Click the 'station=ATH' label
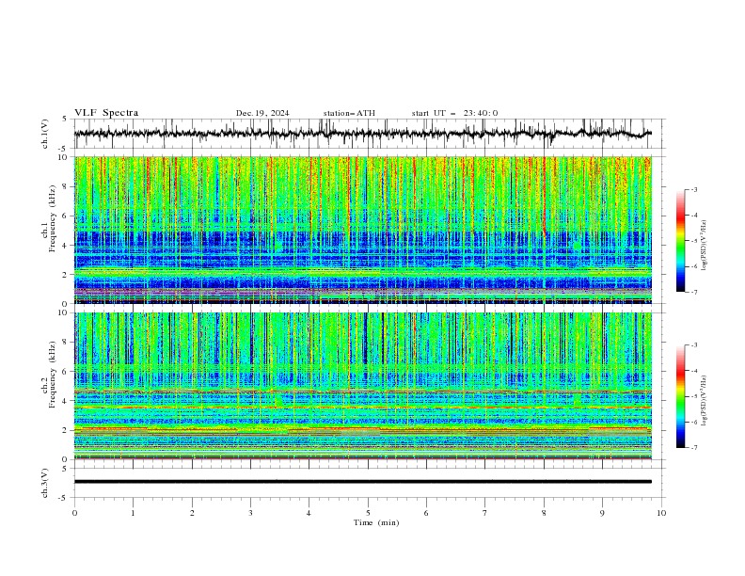 click(x=349, y=113)
